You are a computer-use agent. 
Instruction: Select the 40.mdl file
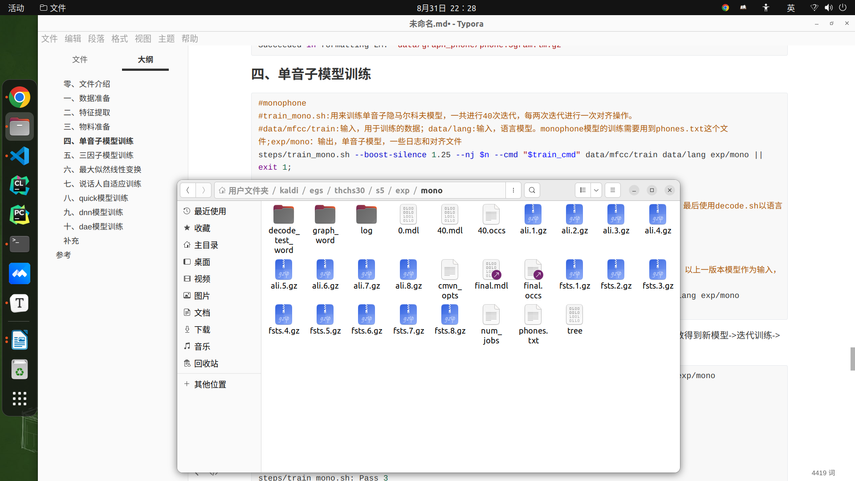coord(450,220)
